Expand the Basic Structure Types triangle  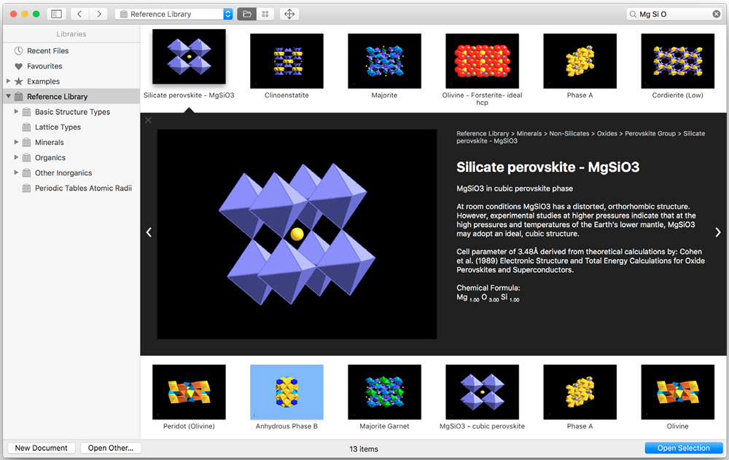tap(16, 111)
